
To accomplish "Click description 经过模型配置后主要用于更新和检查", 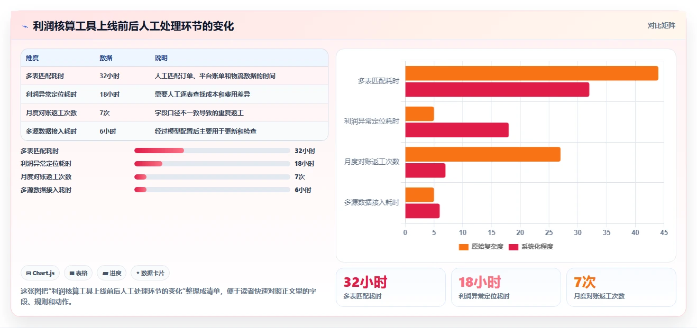I will pos(205,132).
